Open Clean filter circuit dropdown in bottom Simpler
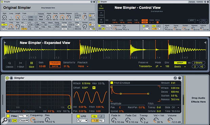The image size is (210, 125). (23, 121)
